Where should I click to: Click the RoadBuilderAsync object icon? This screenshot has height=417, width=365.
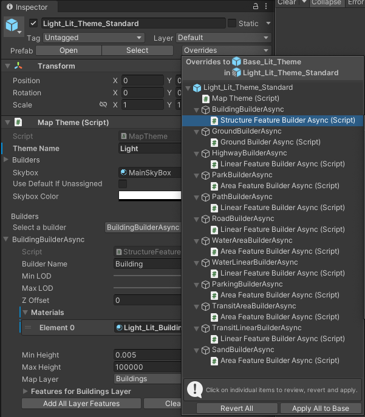coord(205,219)
